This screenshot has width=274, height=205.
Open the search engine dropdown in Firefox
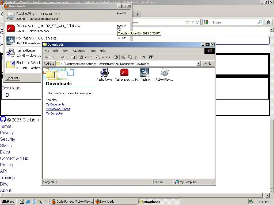point(207,22)
